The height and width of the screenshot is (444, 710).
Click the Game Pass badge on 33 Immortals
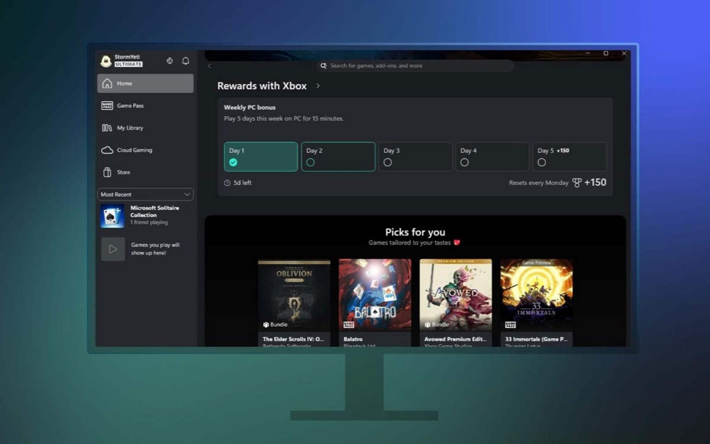(510, 325)
